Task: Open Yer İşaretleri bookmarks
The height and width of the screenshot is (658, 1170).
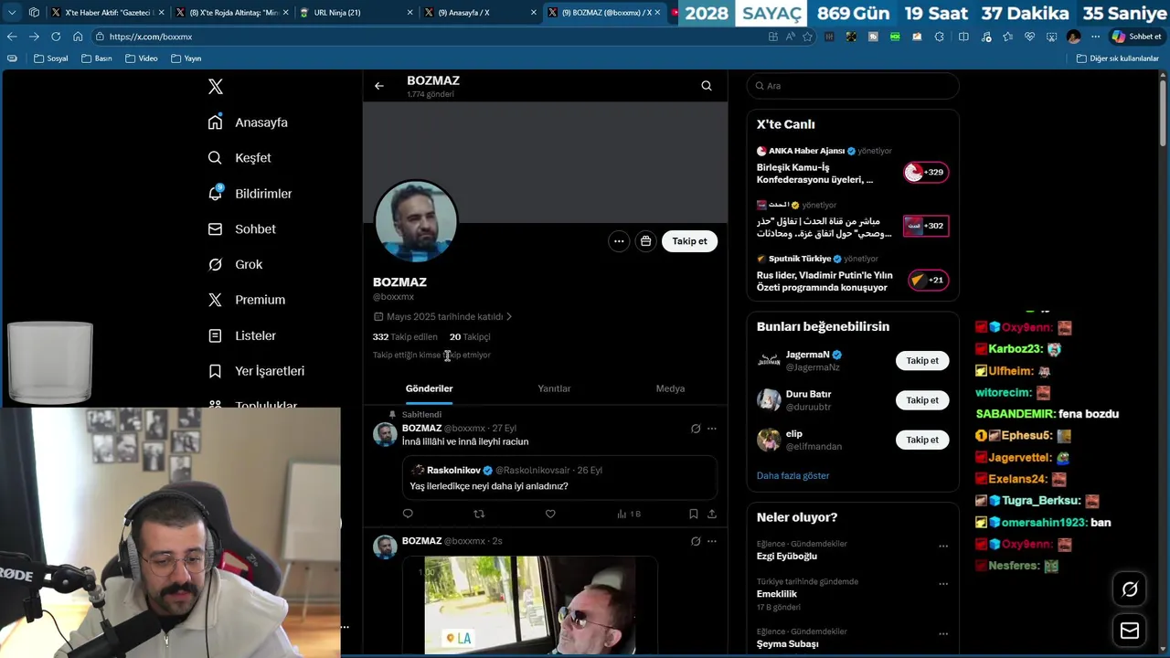Action: [256, 371]
